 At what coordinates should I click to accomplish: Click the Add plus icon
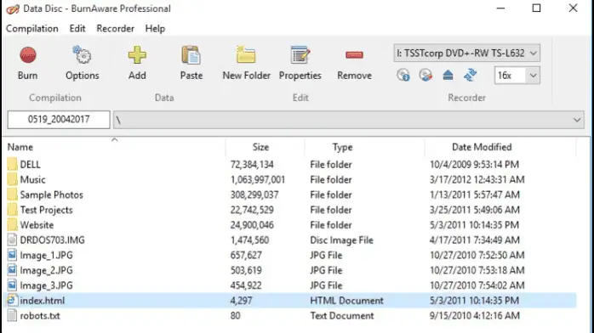[137, 55]
